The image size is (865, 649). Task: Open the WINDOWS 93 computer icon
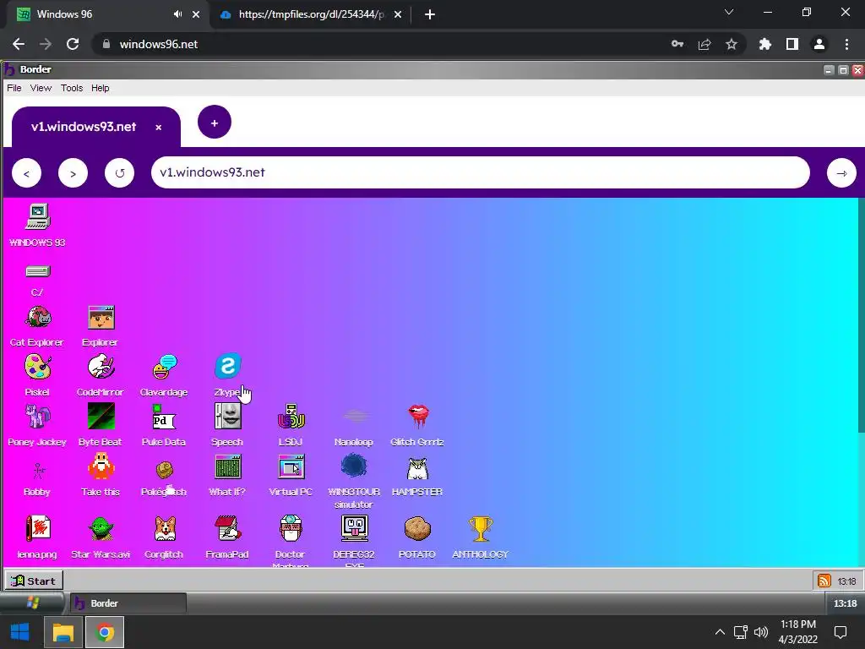click(37, 217)
